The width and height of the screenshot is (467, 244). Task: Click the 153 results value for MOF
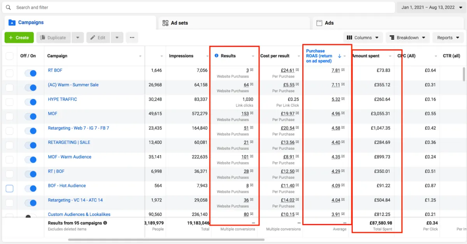tap(245, 113)
